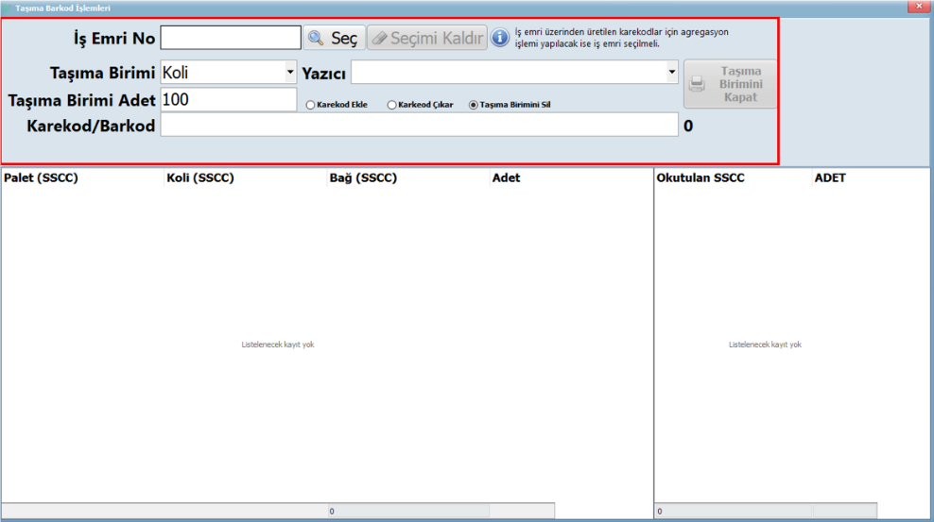This screenshot has height=522, width=934.
Task: Click the Okutulan SSCC column header
Action: point(700,177)
